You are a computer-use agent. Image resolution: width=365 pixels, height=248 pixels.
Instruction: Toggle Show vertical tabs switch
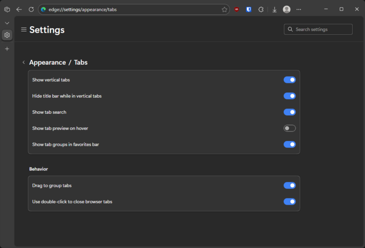289,79
